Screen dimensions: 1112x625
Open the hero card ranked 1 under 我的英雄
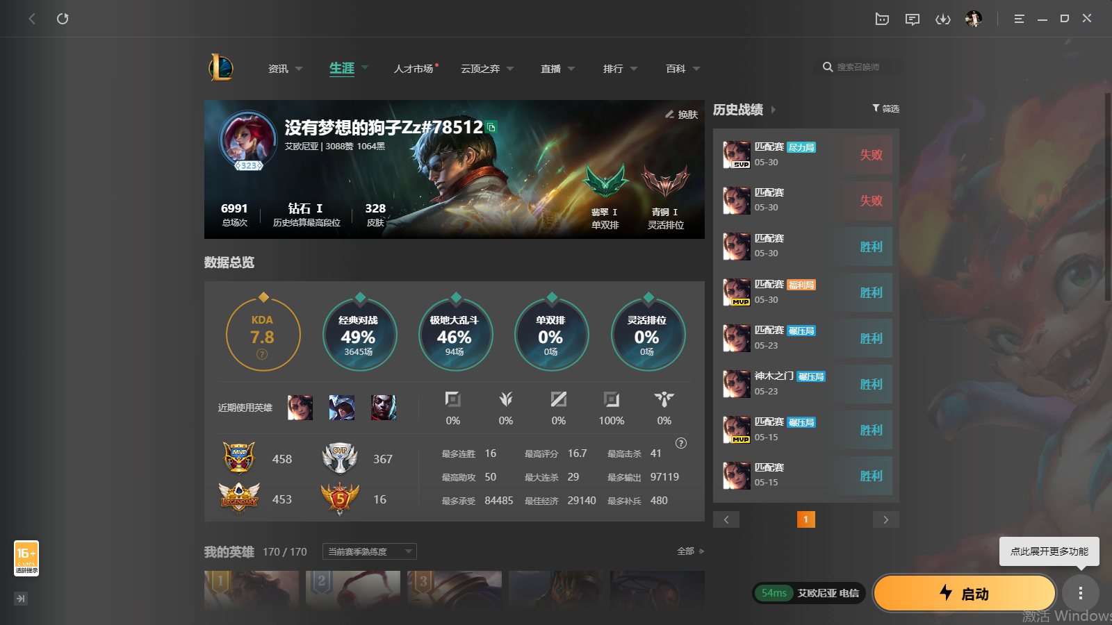pos(252,591)
